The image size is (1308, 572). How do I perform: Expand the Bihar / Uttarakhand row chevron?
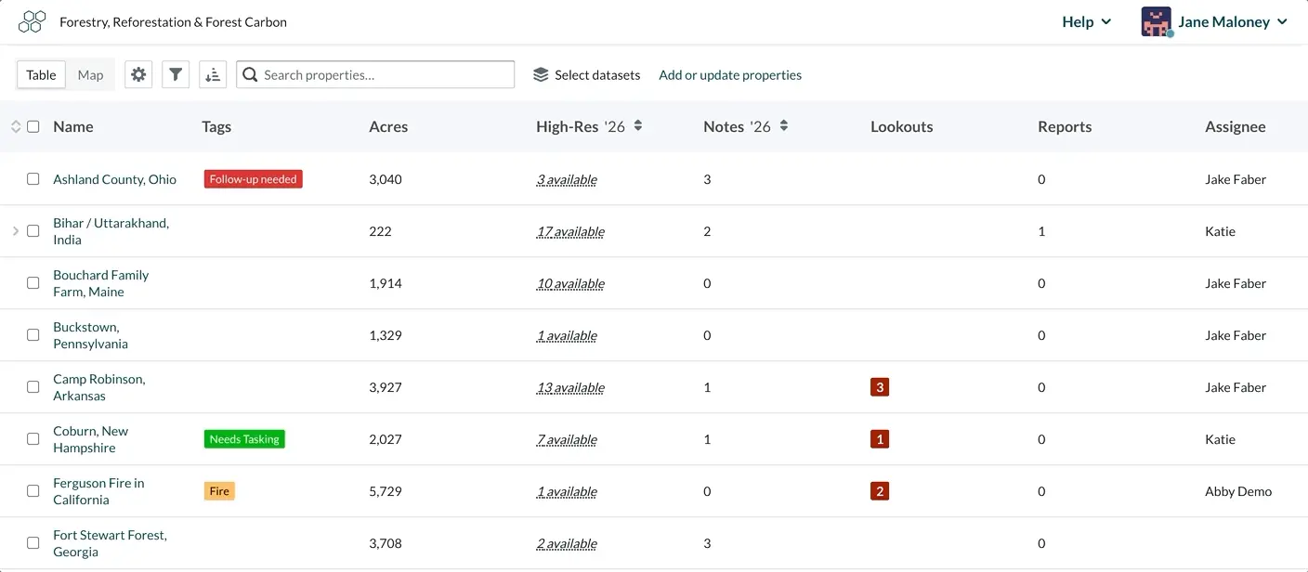(x=16, y=230)
